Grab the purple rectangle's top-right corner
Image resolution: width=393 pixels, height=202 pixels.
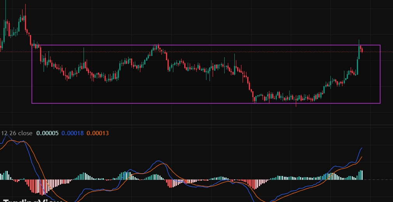[x=380, y=45]
